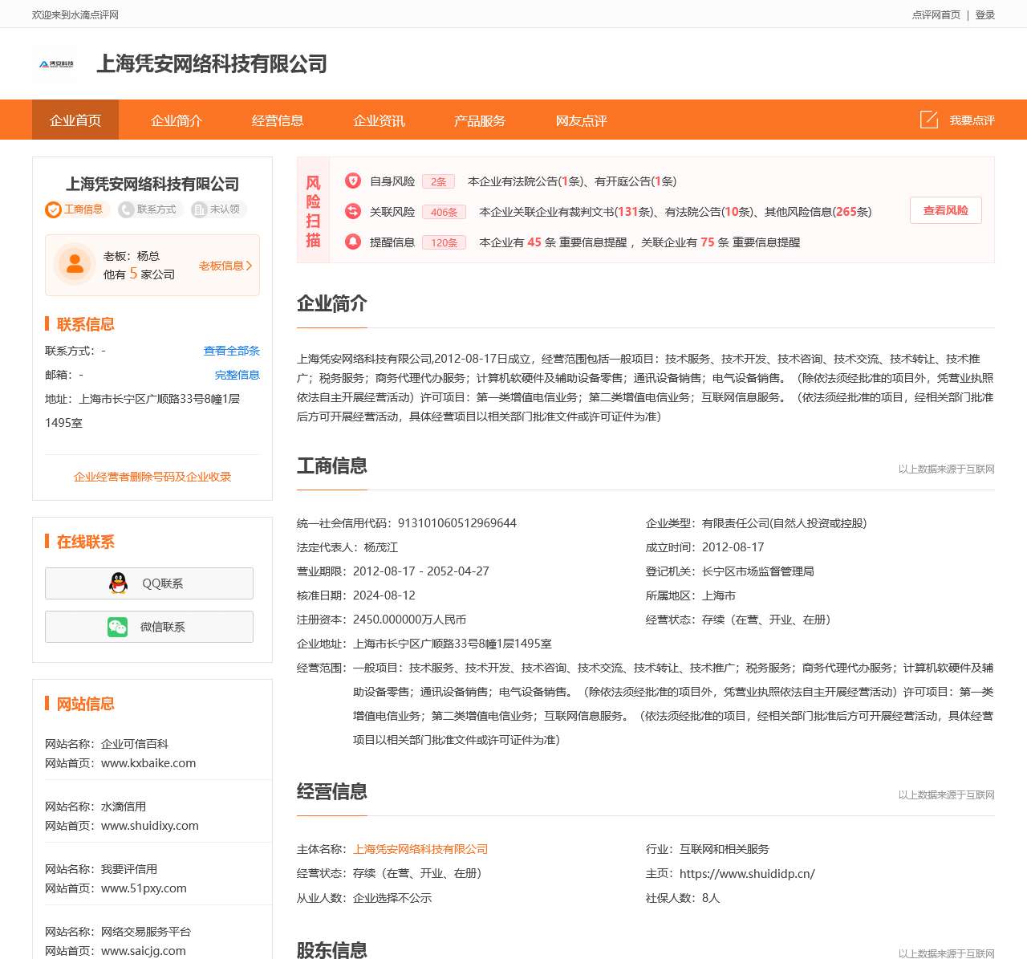Image resolution: width=1027 pixels, height=959 pixels.
Task: Click the company logo beside the page title
Action: 56,63
